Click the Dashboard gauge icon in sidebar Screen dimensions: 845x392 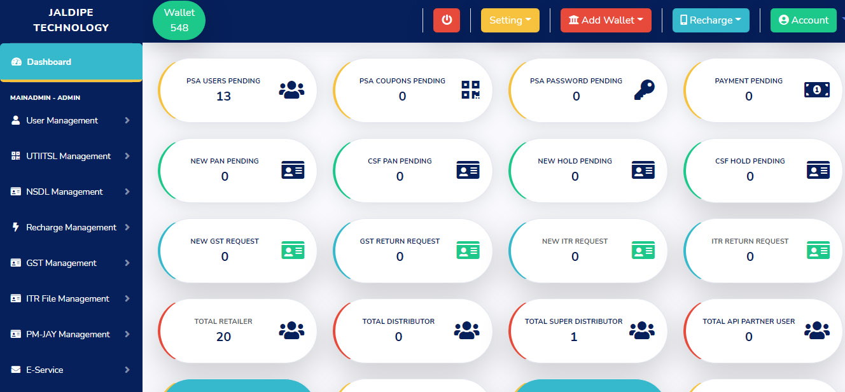[17, 62]
